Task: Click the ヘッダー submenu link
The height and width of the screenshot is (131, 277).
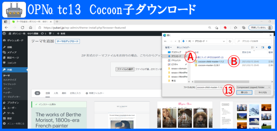Action: point(7,93)
